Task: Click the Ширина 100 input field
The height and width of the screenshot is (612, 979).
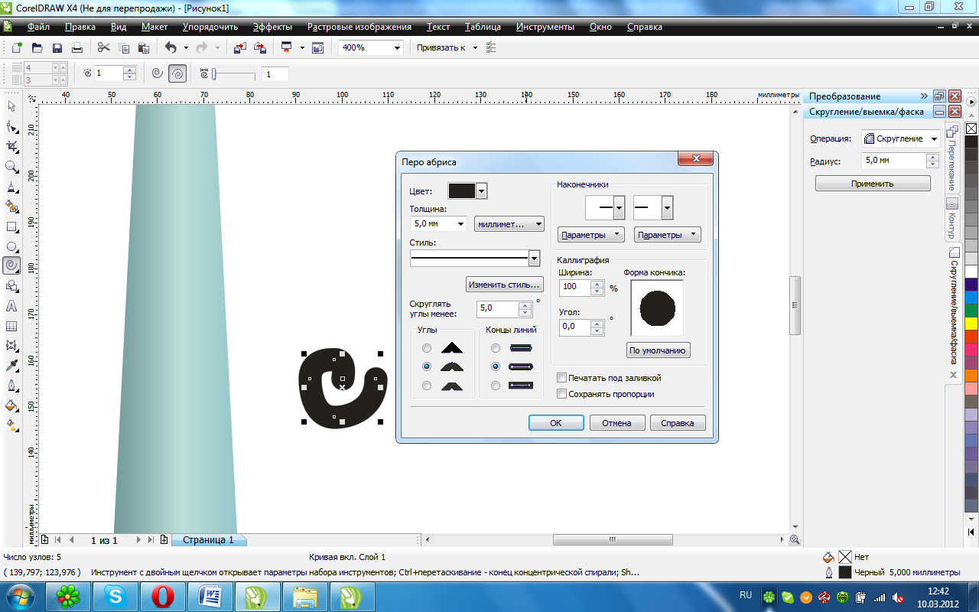Action: 574,287
